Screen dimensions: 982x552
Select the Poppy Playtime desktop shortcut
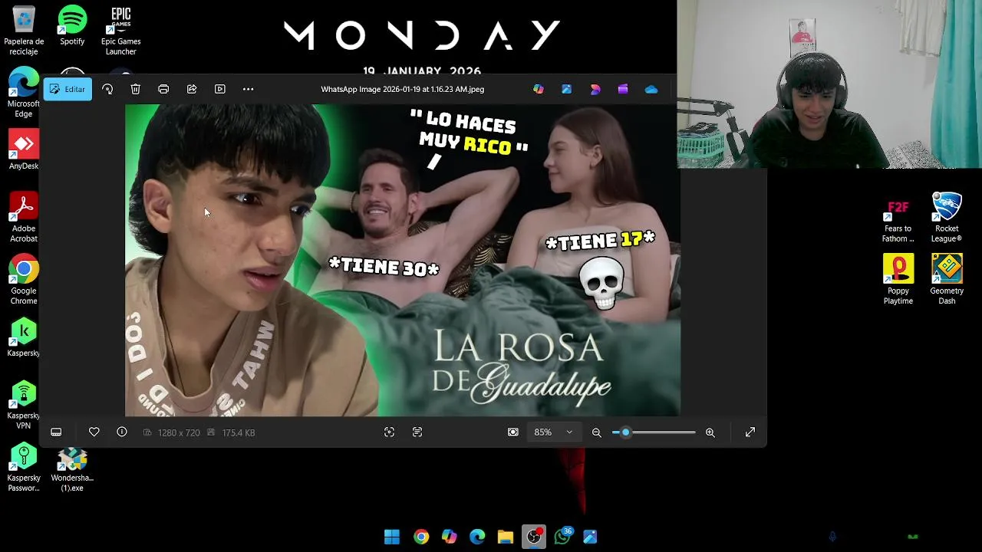click(898, 279)
